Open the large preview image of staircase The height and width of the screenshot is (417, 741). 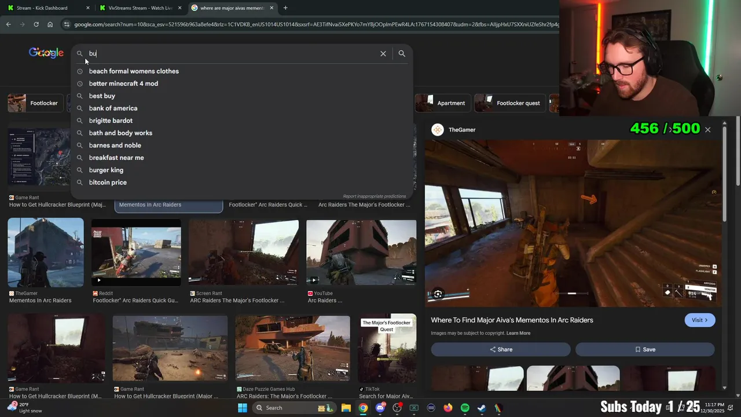573,223
